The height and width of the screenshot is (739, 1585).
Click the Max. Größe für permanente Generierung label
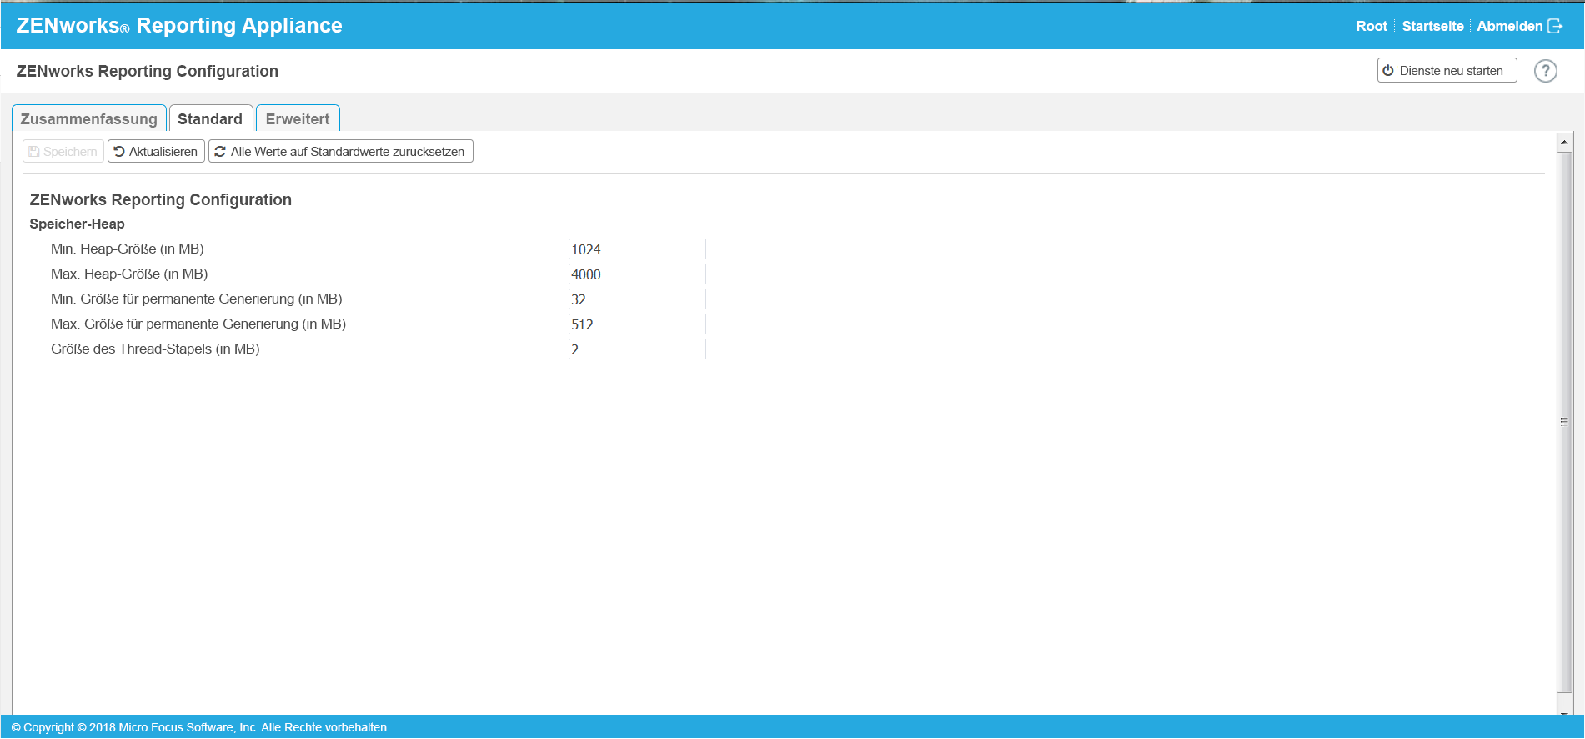pyautogui.click(x=198, y=324)
